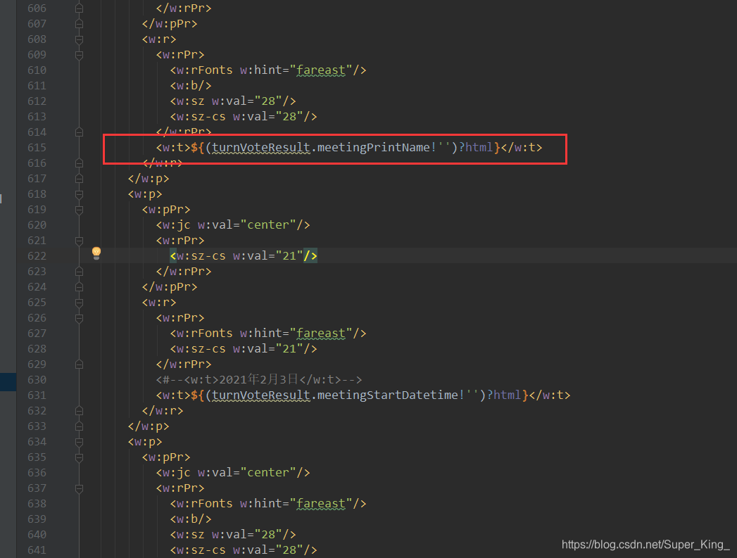Click the closing w:p tag on line 633
This screenshot has height=558, width=737.
click(148, 426)
